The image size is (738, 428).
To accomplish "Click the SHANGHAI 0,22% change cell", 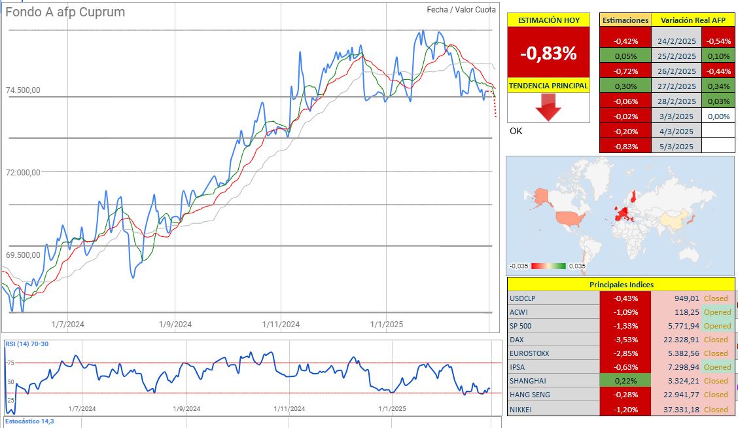I will pos(625,380).
